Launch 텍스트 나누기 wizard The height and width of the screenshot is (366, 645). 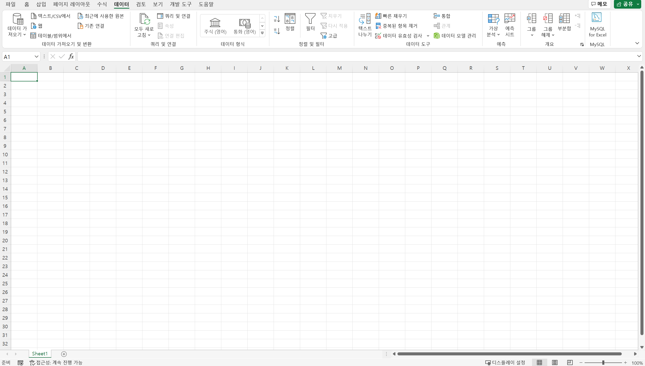tap(365, 25)
